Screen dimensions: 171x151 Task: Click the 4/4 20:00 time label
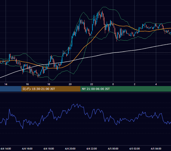[70, 149]
